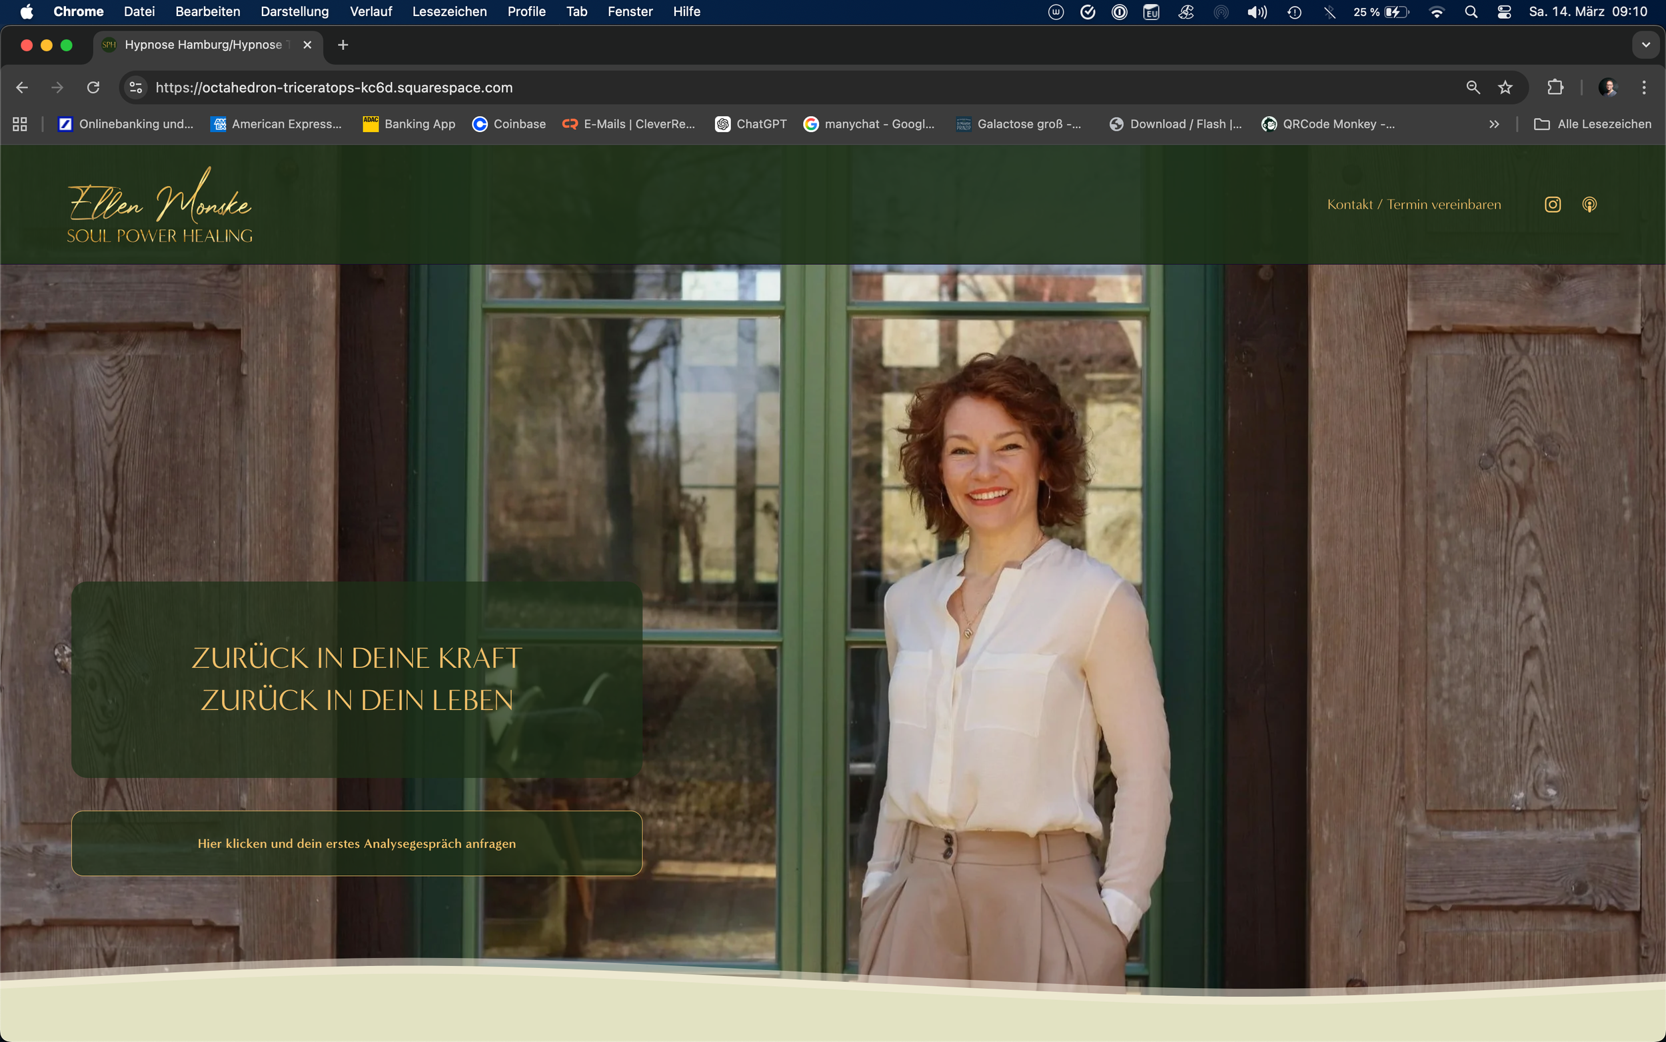The height and width of the screenshot is (1042, 1666).
Task: Open the Chrome extensions puzzle icon
Action: click(x=1555, y=87)
